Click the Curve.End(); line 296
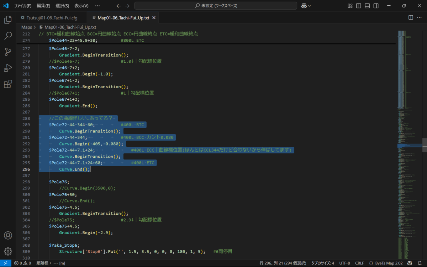 pos(75,169)
